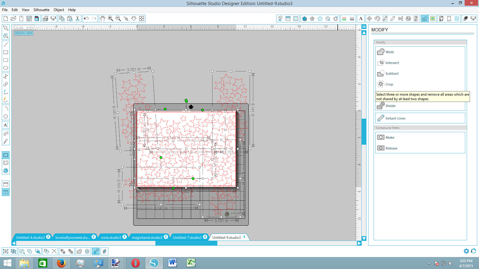The width and height of the screenshot is (479, 269).
Task: Click the Weld icon in bottom toolbar
Action: click(x=79, y=251)
